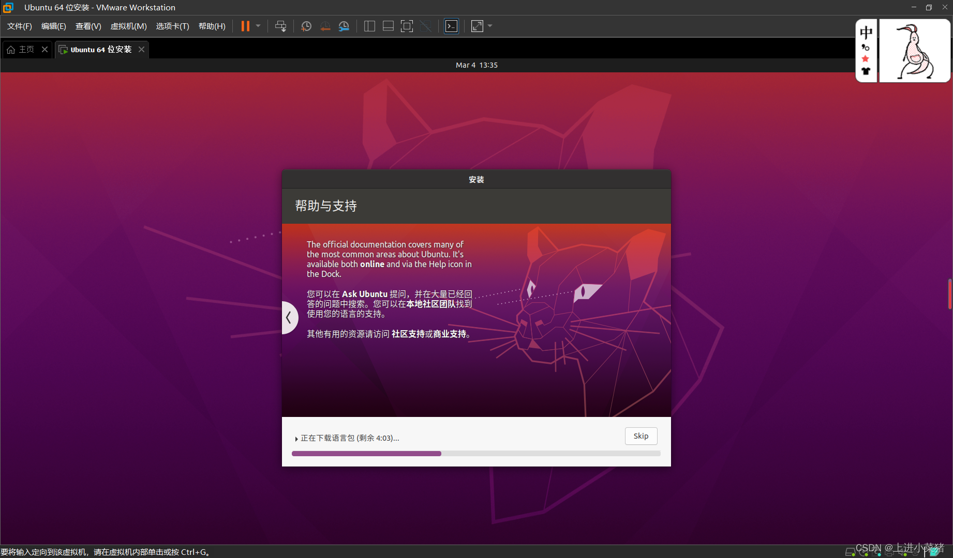Revert the VM to its previous snapshot

coord(325,26)
